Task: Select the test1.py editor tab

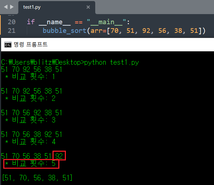Action: (56, 7)
